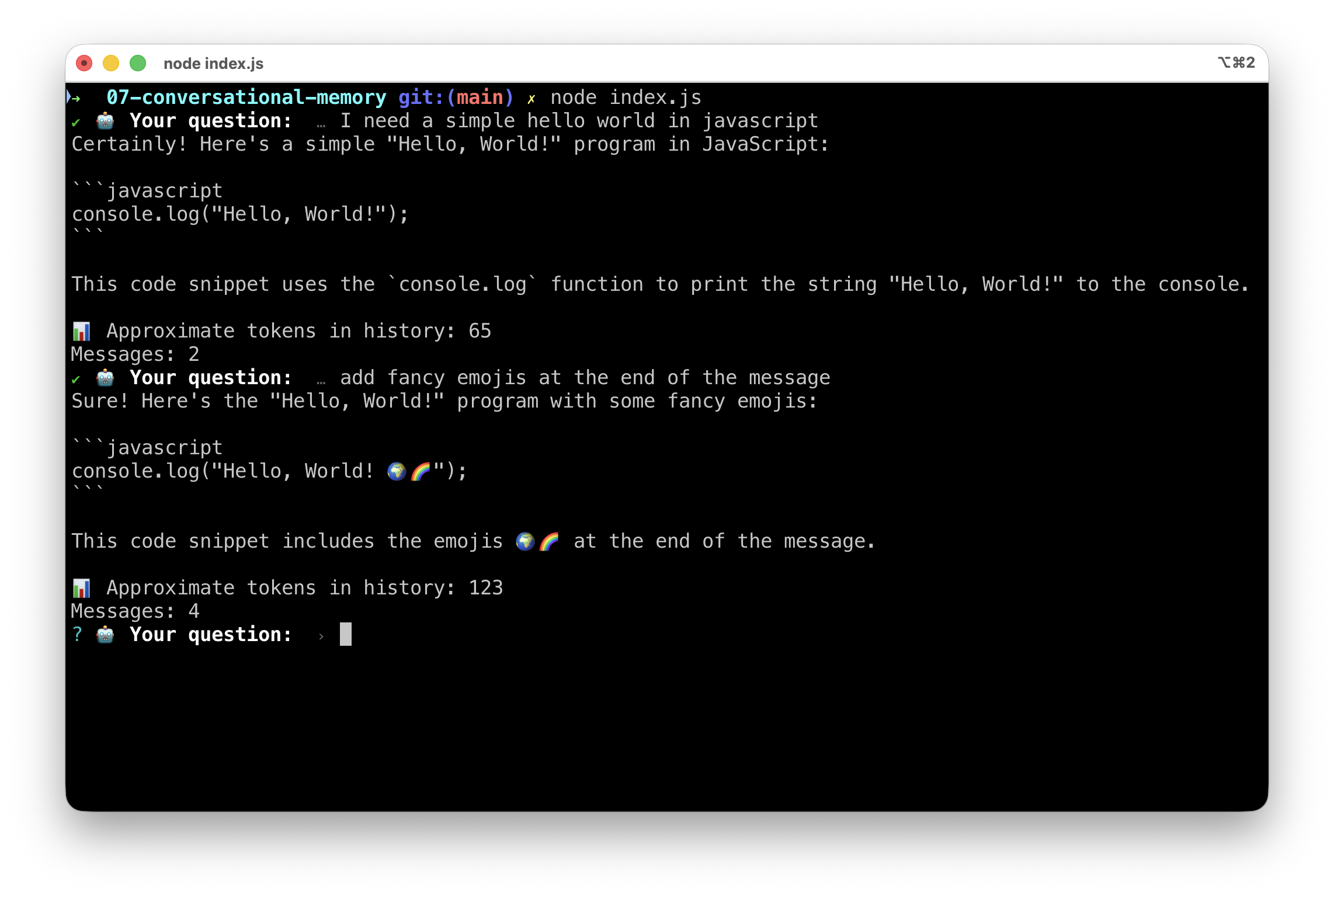This screenshot has width=1334, height=898.
Task: Click the blinking cursor input block
Action: (345, 634)
